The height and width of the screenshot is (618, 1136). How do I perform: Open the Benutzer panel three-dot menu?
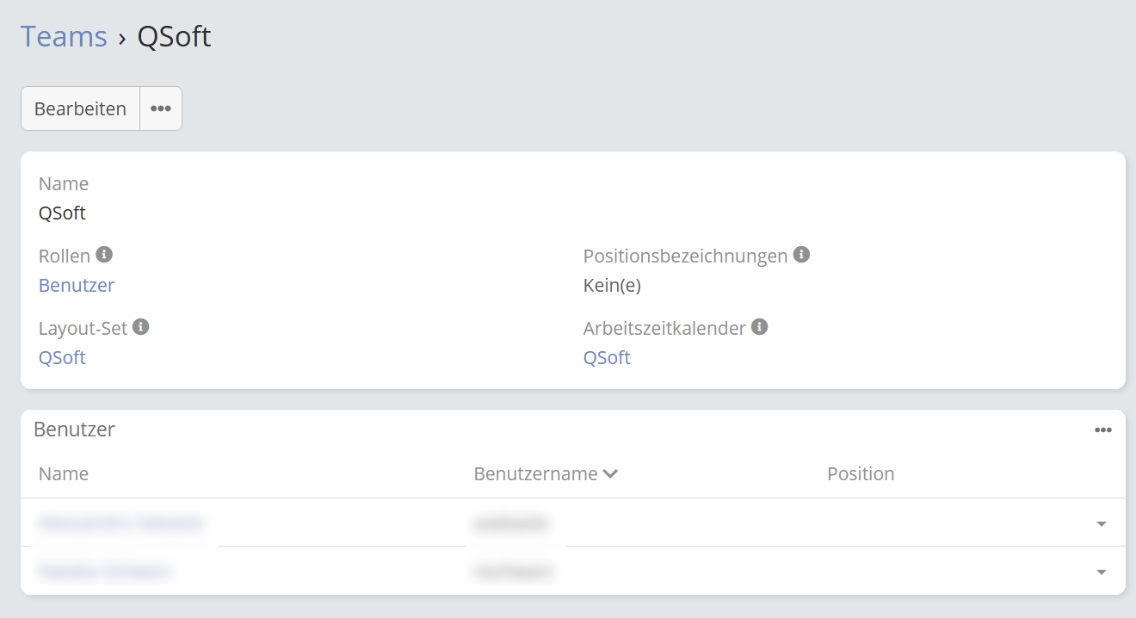click(x=1103, y=430)
